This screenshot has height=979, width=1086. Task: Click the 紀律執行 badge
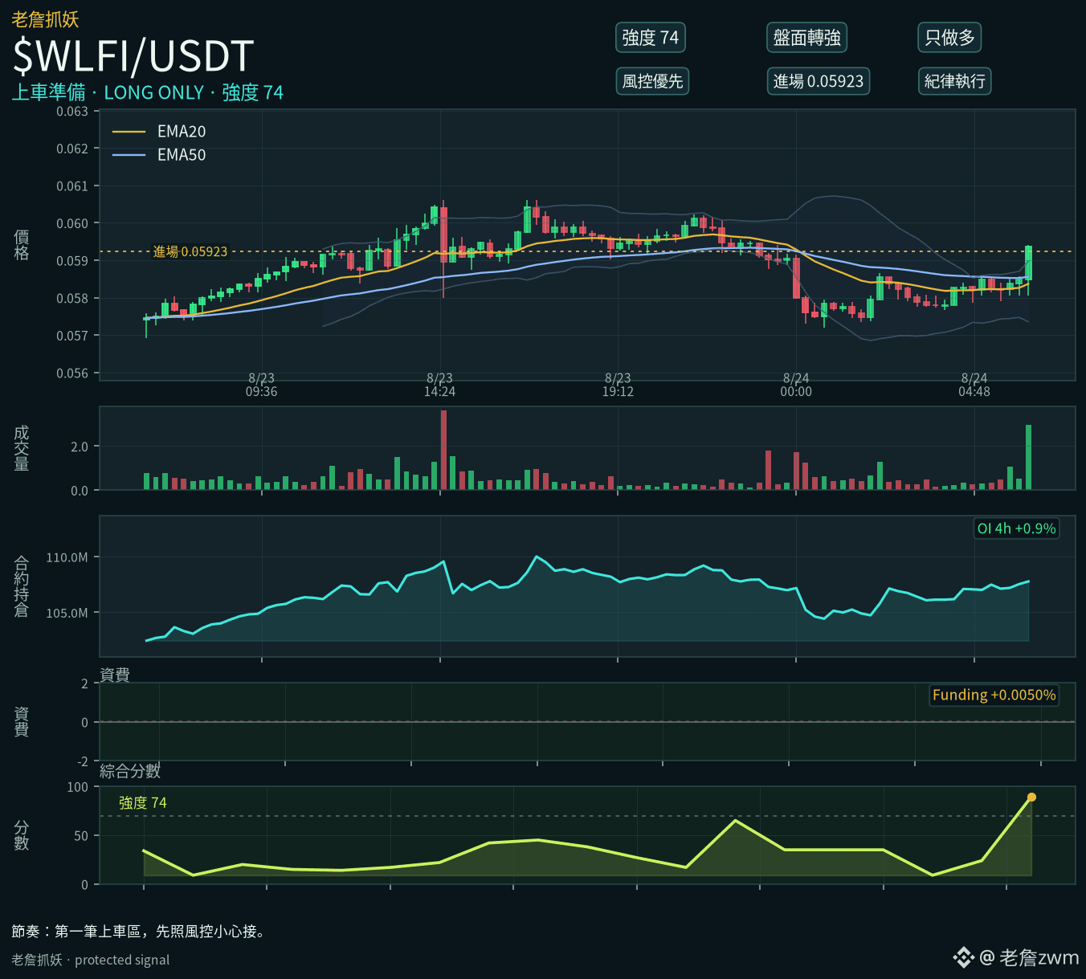point(954,81)
